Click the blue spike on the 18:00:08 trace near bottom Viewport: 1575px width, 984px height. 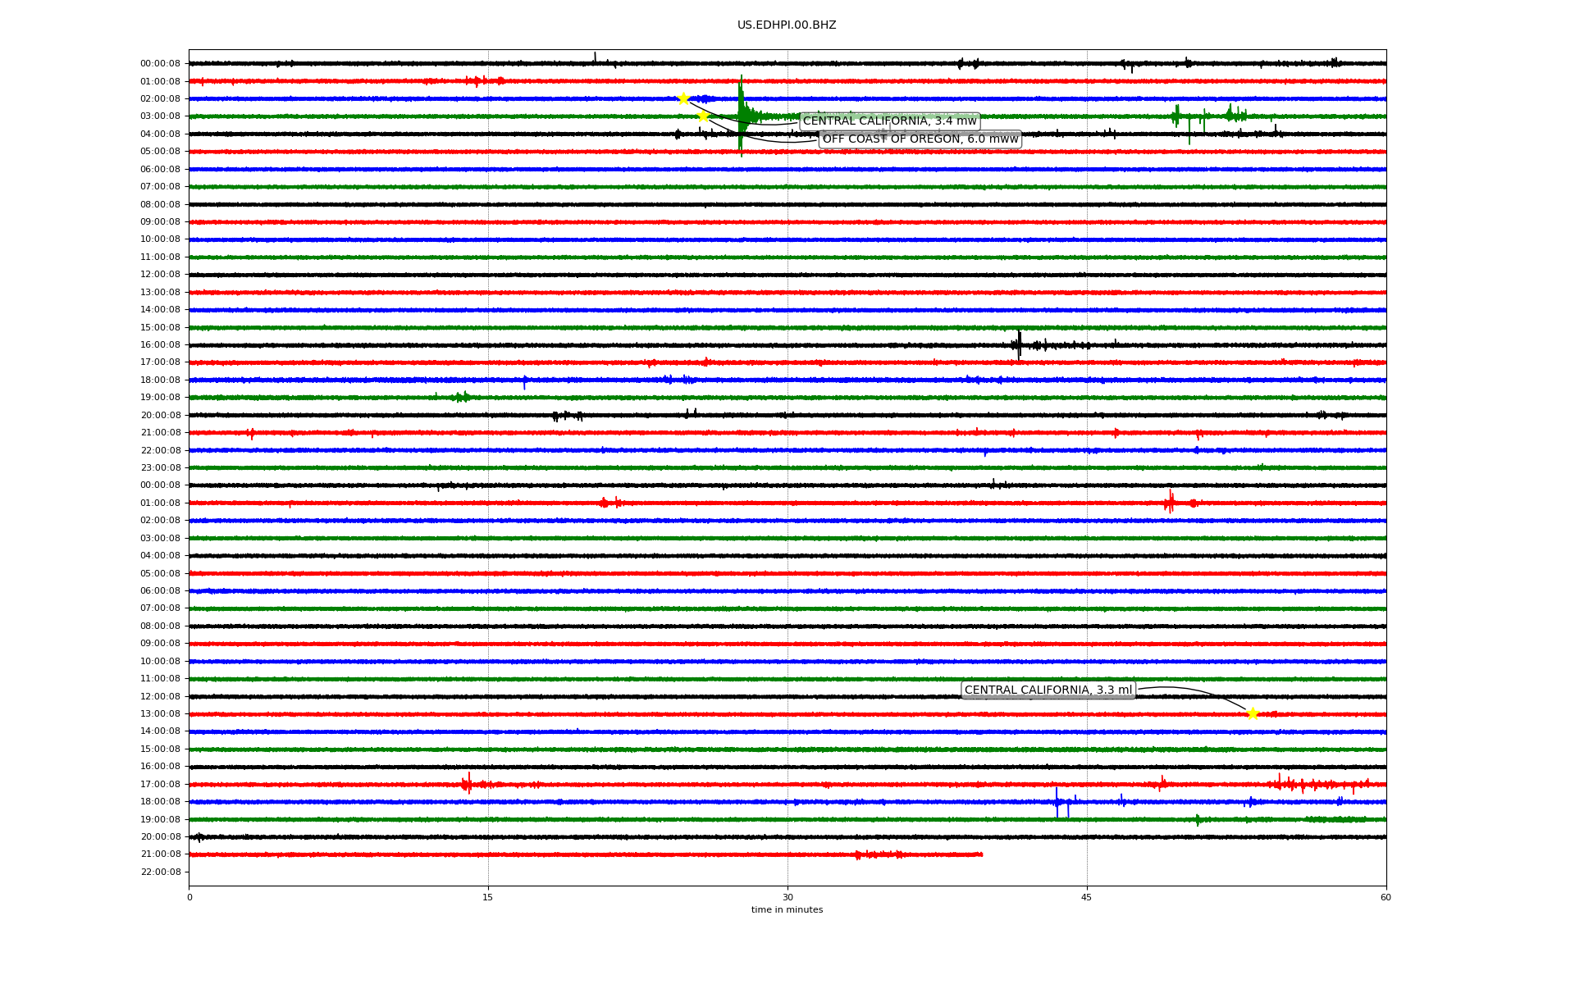click(1057, 802)
